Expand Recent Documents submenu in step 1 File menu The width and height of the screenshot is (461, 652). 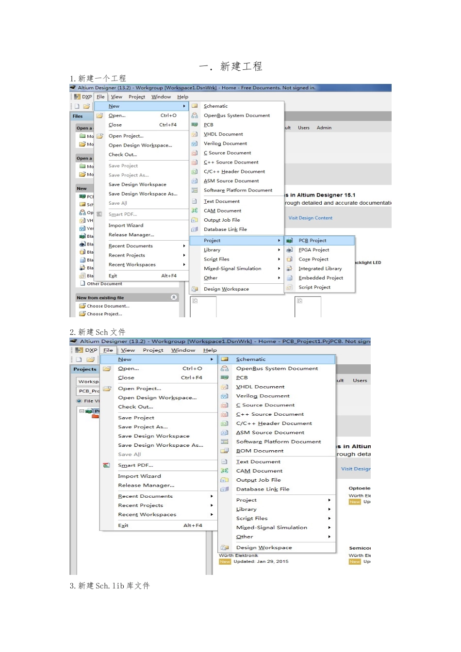tap(184, 246)
